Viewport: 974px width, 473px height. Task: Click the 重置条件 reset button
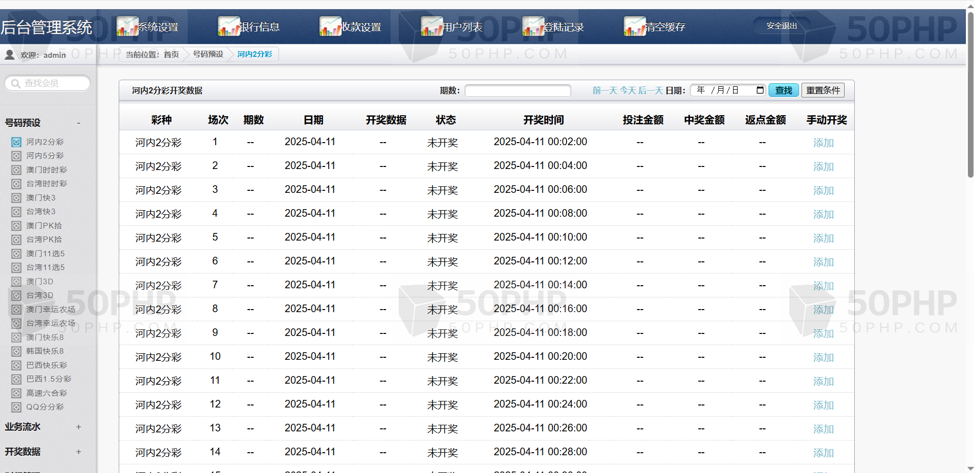coord(823,90)
